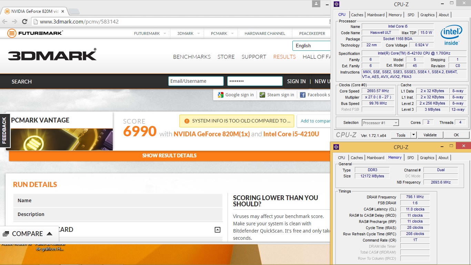
Task: Click the 'Description' row under RUN DETAILS
Action: [x=118, y=214]
